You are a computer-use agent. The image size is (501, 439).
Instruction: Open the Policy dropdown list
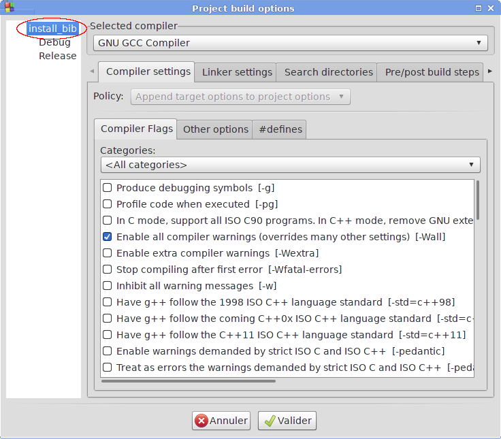[240, 97]
